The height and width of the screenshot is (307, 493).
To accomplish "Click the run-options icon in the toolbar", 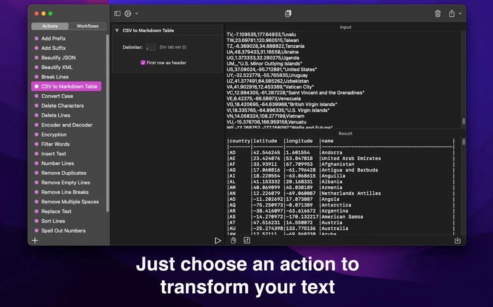I will click(x=128, y=13).
